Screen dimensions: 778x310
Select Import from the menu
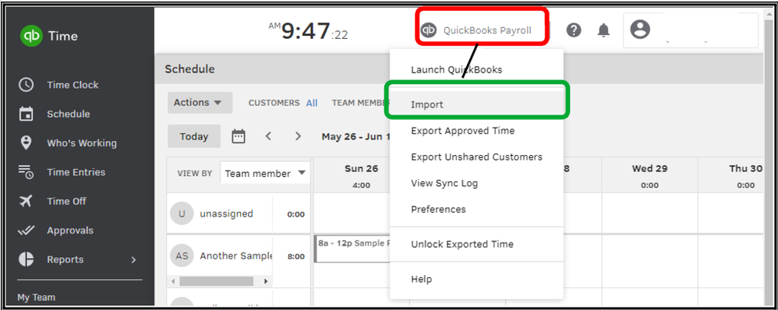pos(476,104)
